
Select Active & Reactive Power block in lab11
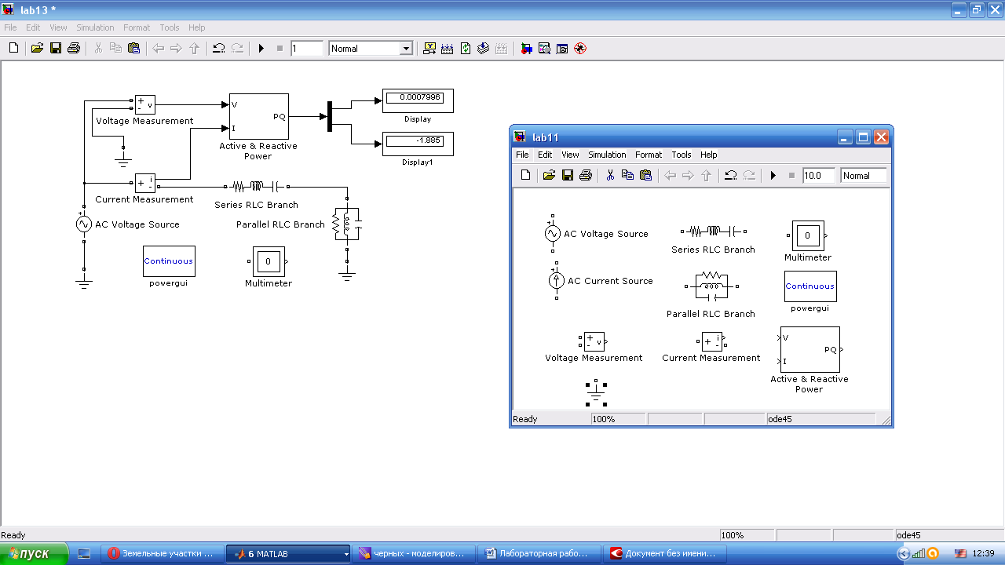(x=809, y=349)
